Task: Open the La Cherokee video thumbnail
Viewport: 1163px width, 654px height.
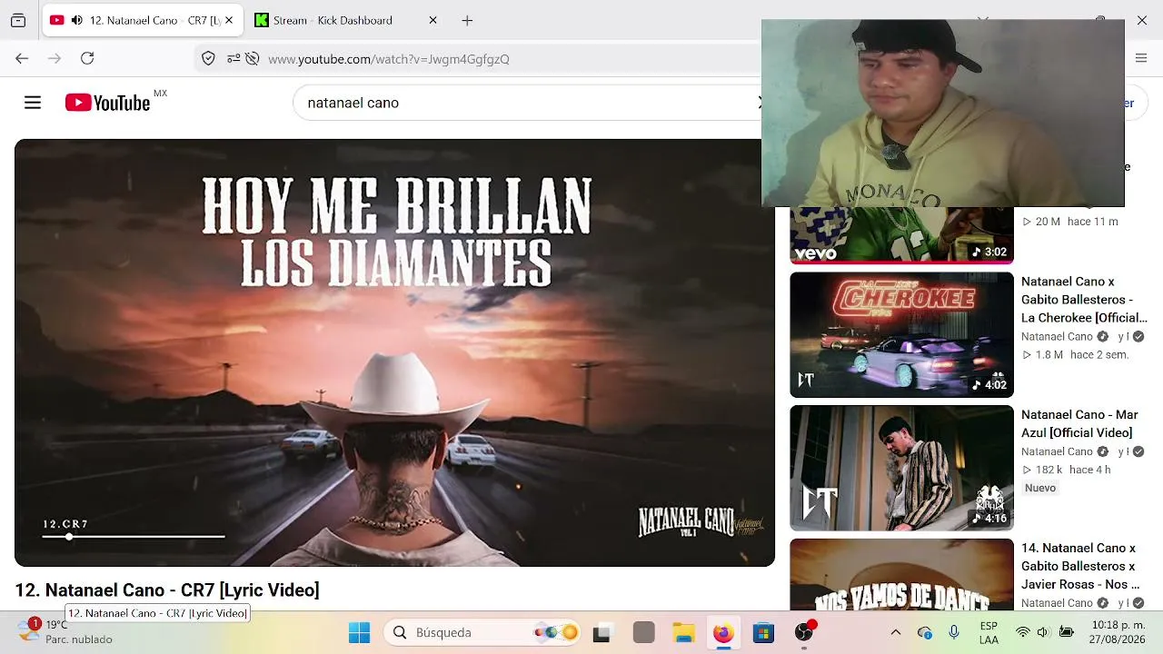Action: [x=901, y=334]
